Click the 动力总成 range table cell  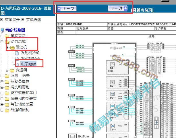coord(92,28)
